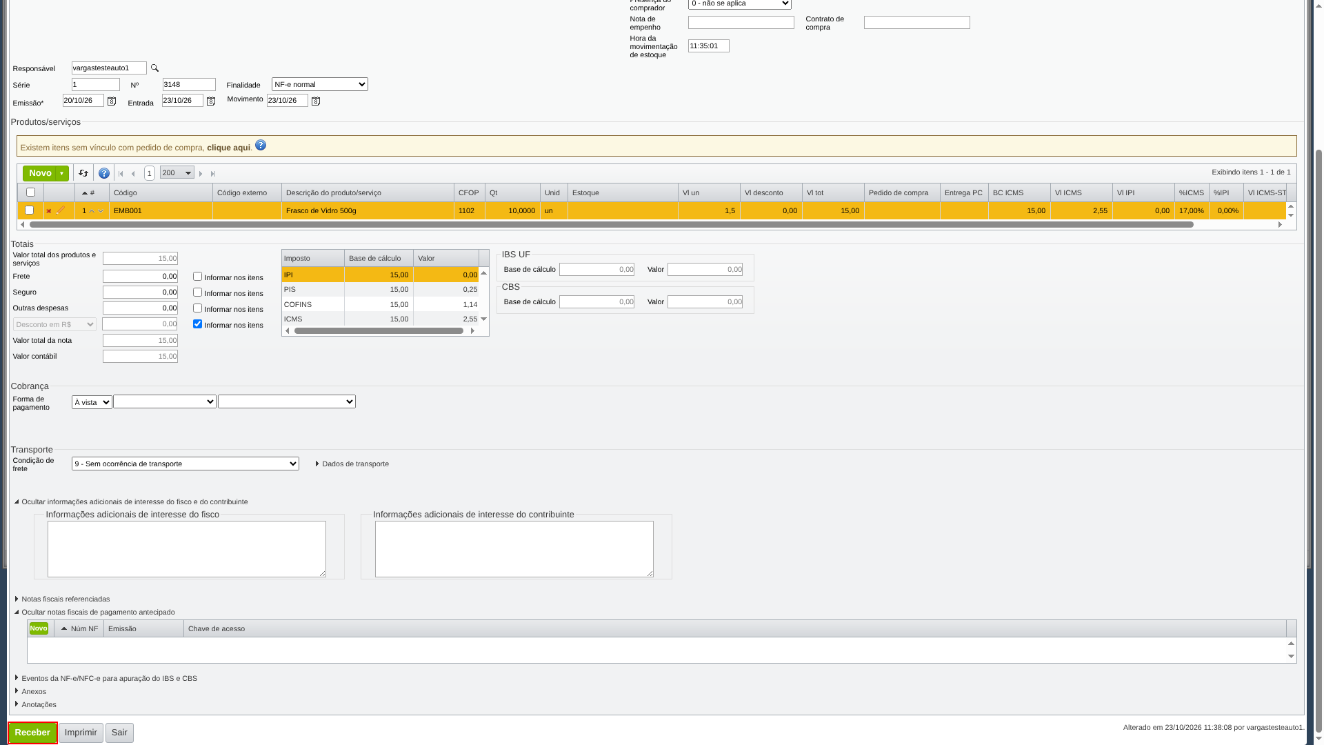1324x745 pixels.
Task: Click the Frete value input field
Action: click(x=140, y=277)
